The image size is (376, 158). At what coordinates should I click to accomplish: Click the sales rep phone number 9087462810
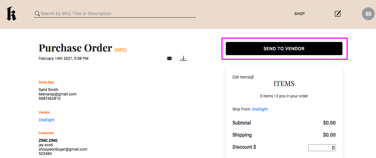click(x=50, y=98)
